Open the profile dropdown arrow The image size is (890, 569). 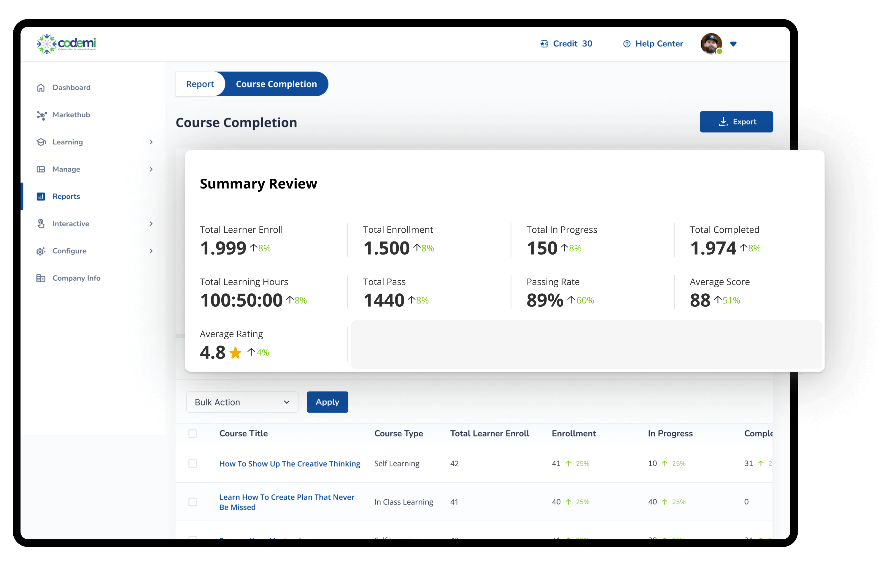click(x=733, y=44)
